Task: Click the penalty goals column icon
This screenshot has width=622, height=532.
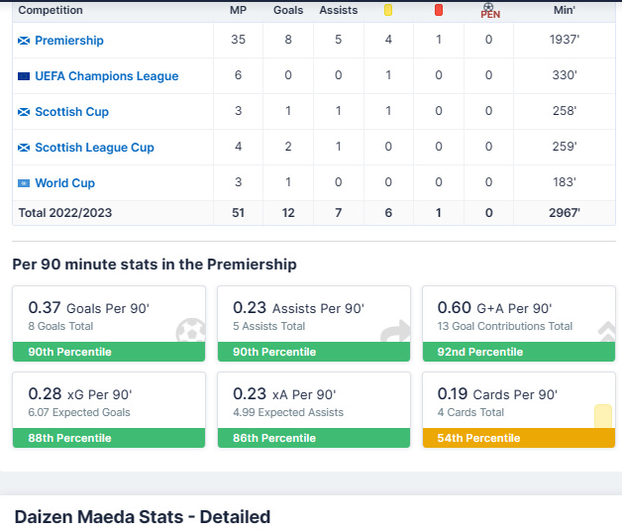Action: point(489,10)
